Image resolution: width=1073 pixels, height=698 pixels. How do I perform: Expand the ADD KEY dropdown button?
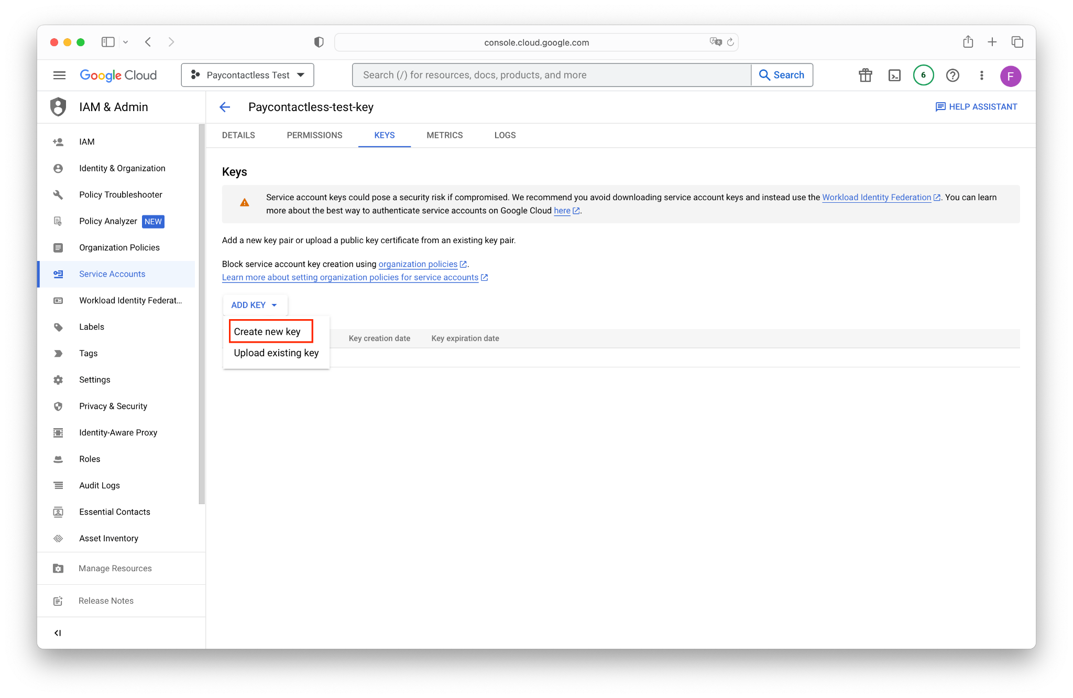(255, 305)
